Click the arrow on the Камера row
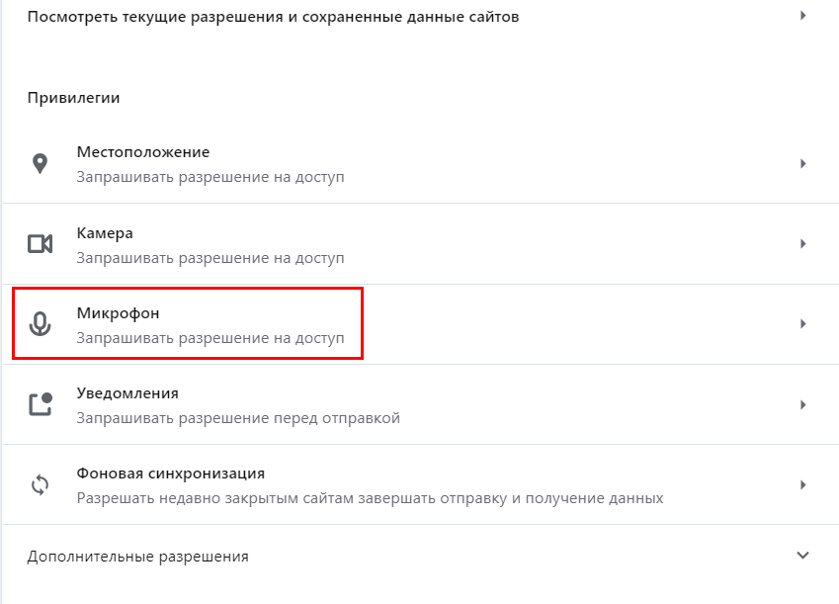Viewport: 839px width, 604px height. pos(803,244)
